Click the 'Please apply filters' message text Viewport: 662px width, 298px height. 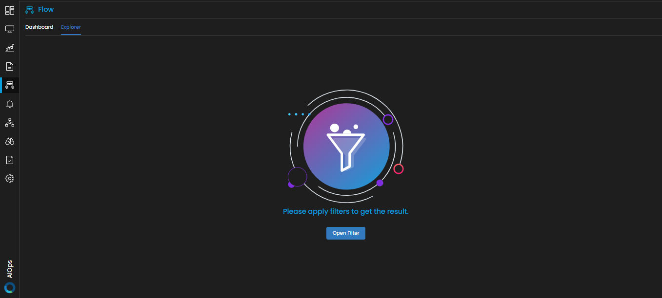[345, 212]
